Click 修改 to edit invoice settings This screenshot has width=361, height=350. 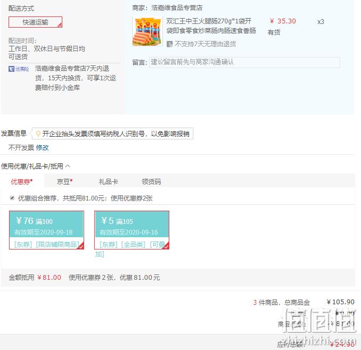coord(43,148)
